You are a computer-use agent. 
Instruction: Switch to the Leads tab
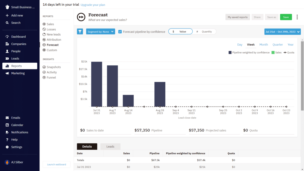pyautogui.click(x=110, y=146)
